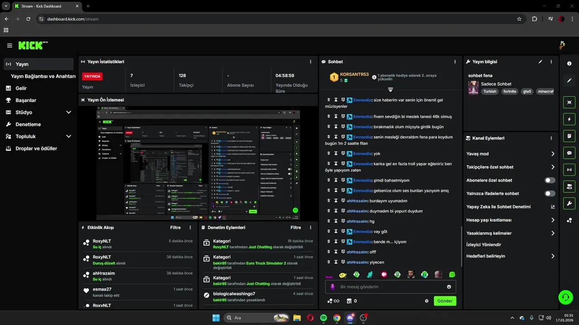Click channel points icon below chat input

[x=330, y=301]
